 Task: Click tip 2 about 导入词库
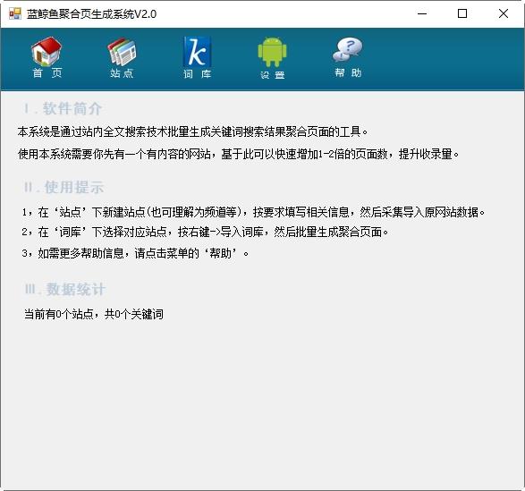pos(205,232)
